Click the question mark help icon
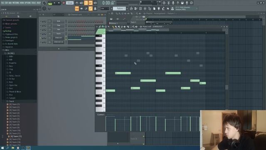 pyautogui.click(x=177, y=3)
